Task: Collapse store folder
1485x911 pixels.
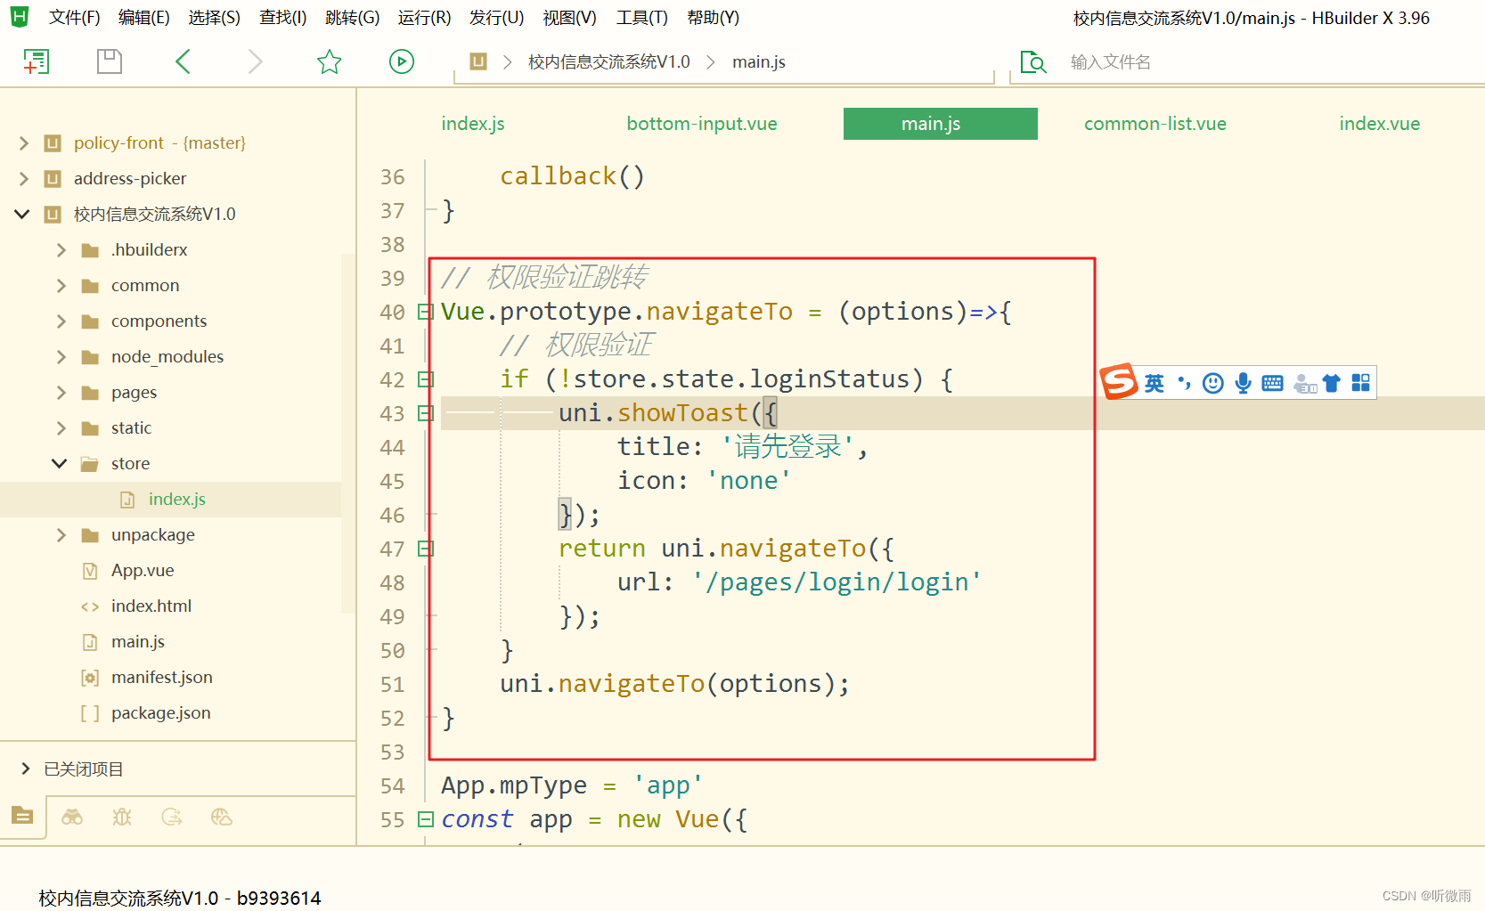Action: point(60,463)
